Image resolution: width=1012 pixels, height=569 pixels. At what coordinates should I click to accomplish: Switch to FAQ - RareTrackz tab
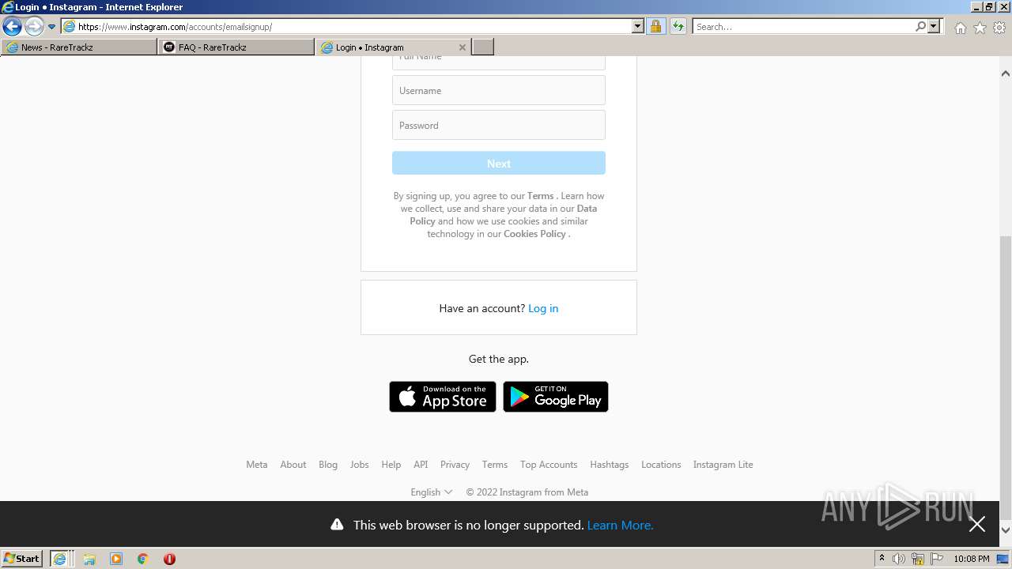tap(236, 47)
